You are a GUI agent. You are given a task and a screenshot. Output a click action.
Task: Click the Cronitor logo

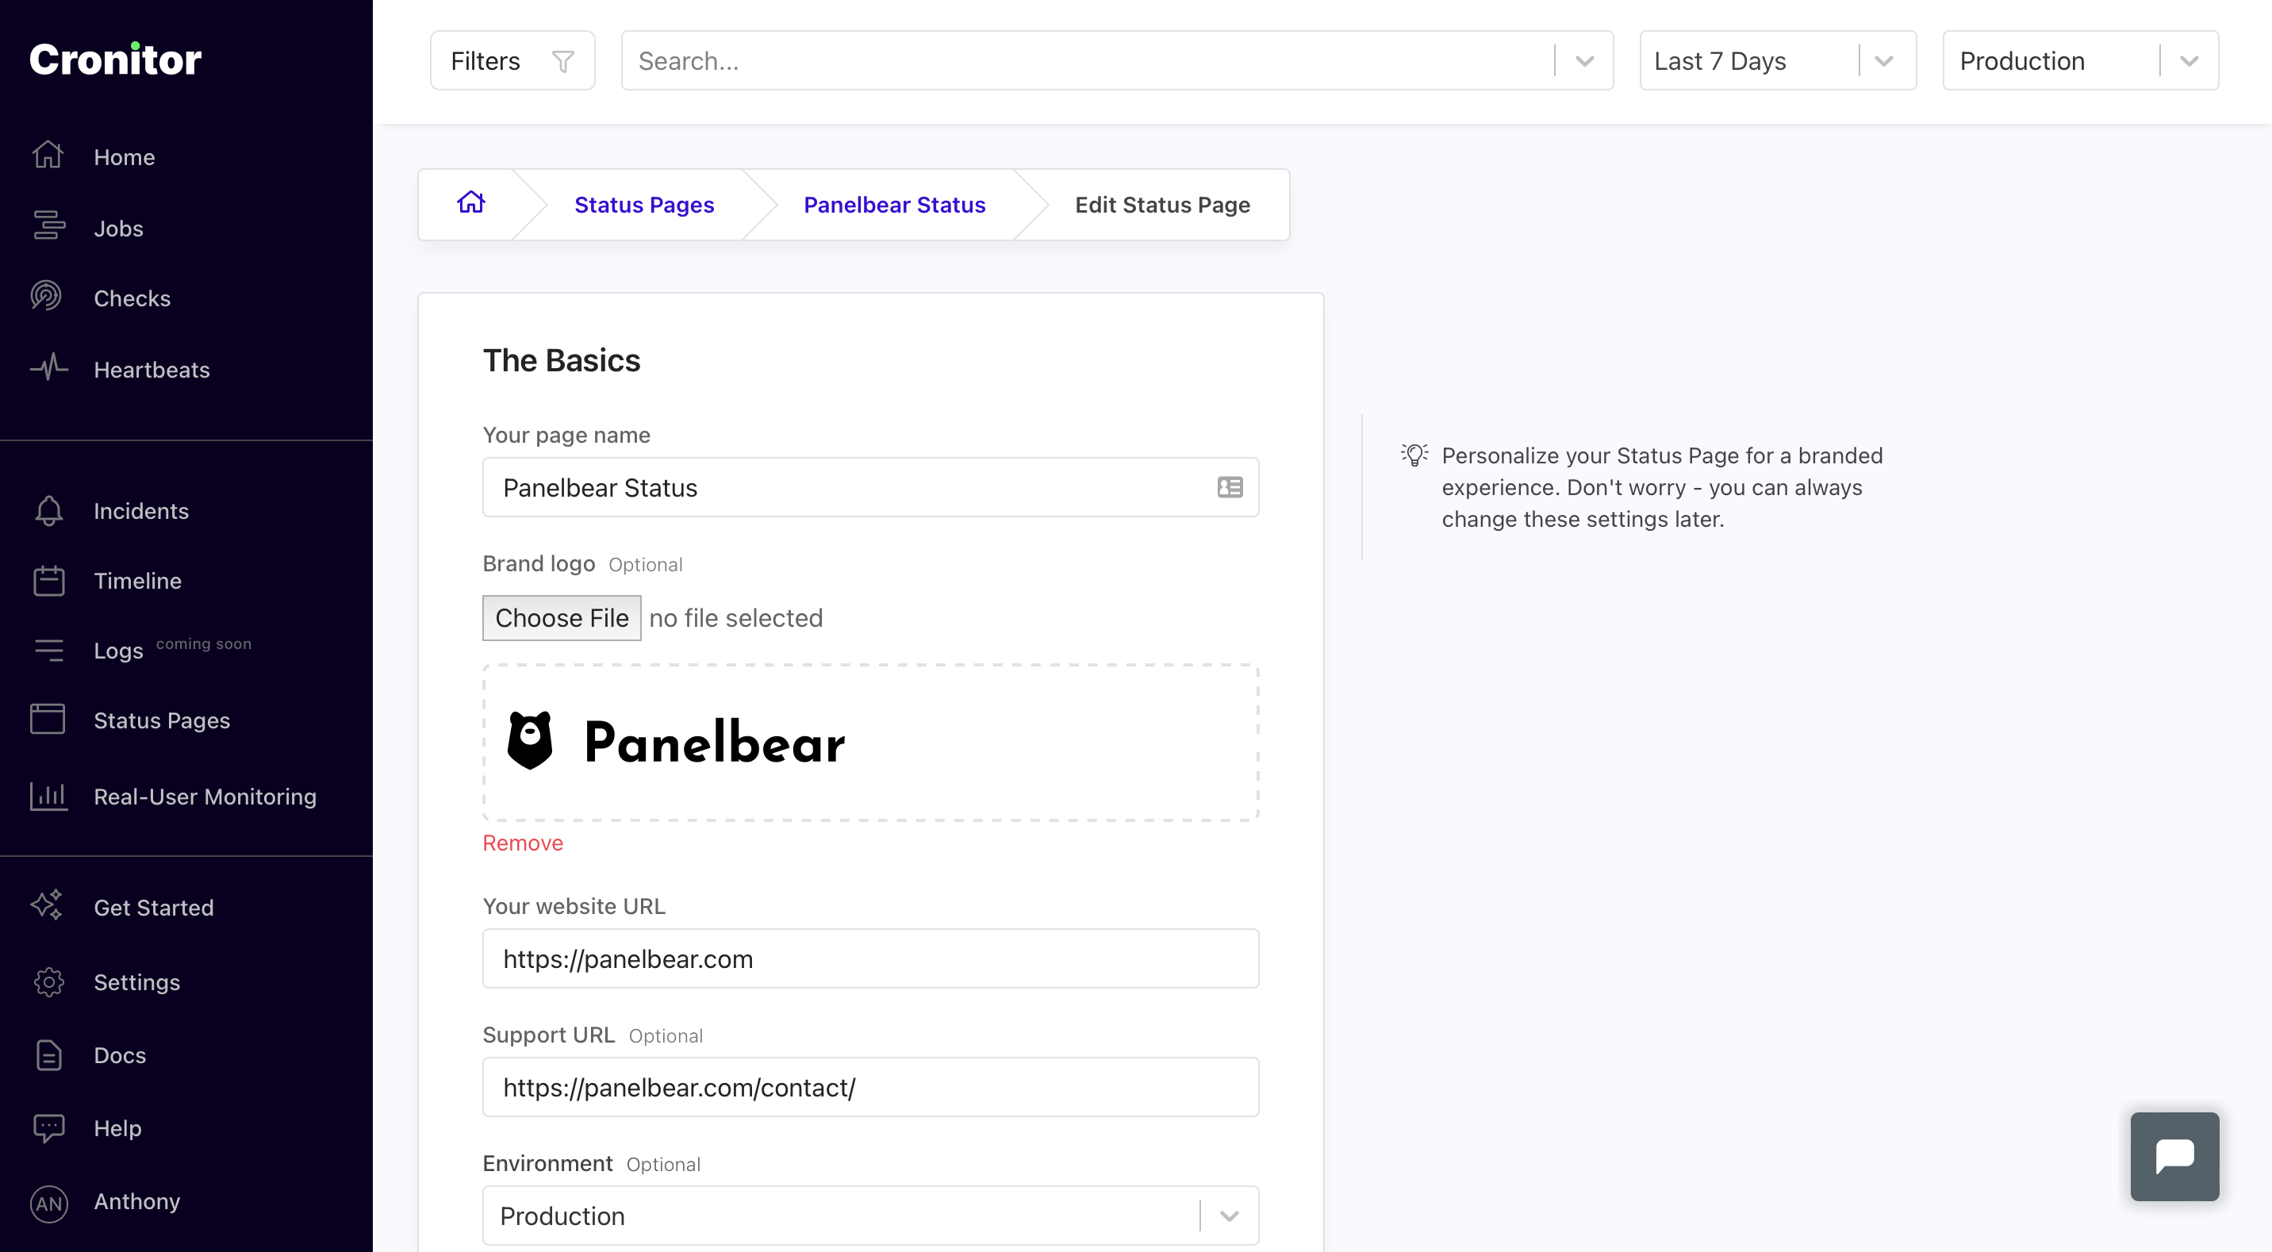pos(116,60)
